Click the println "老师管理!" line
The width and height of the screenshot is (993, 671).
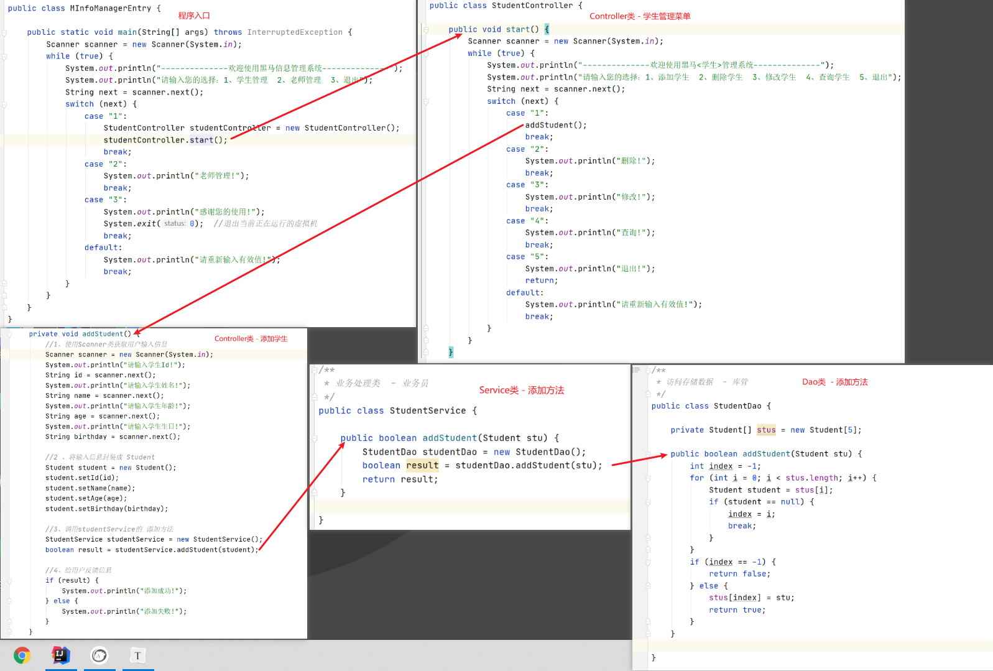click(x=176, y=176)
